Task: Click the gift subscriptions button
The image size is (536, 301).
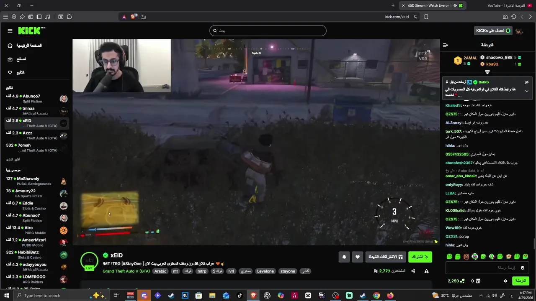Action: tap(386, 257)
